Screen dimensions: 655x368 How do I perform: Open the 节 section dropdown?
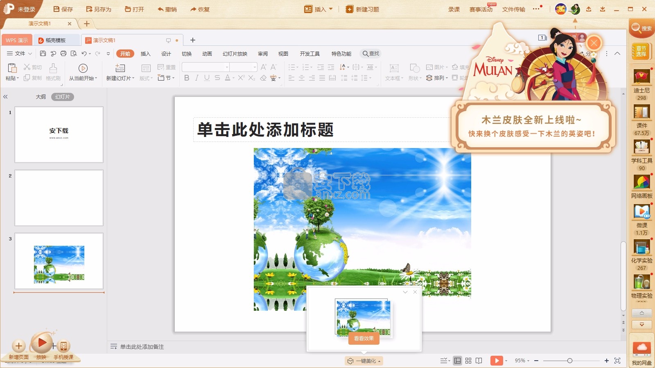(x=167, y=78)
